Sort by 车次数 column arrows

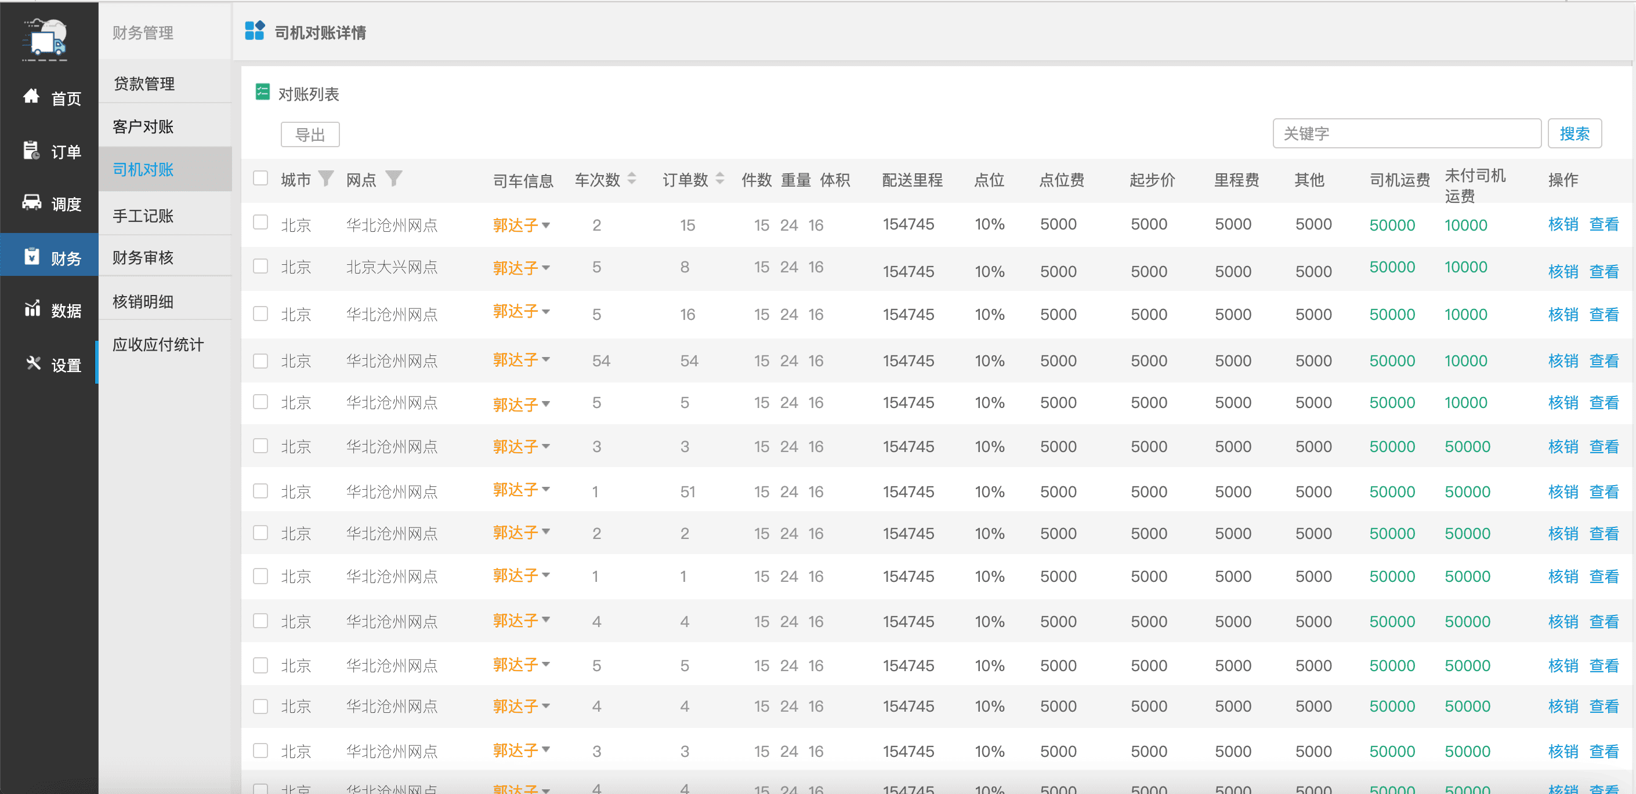click(631, 179)
